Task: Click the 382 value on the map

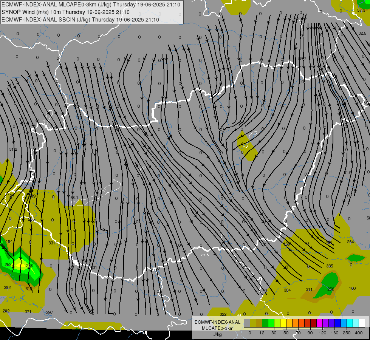Action: tap(7, 287)
